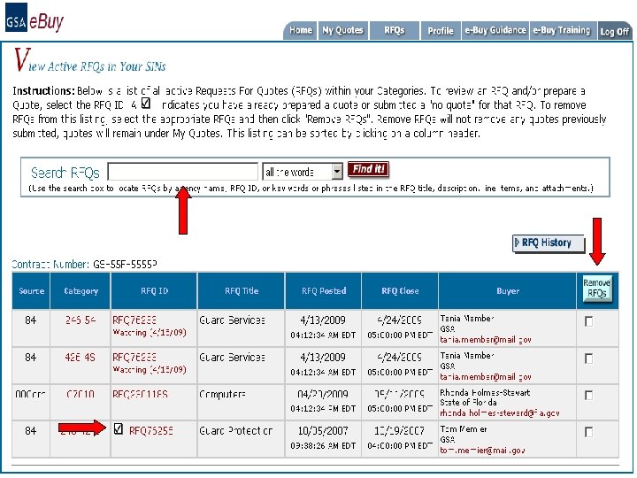This screenshot has width=637, height=478.
Task: Click the Find It! button
Action: 368,169
